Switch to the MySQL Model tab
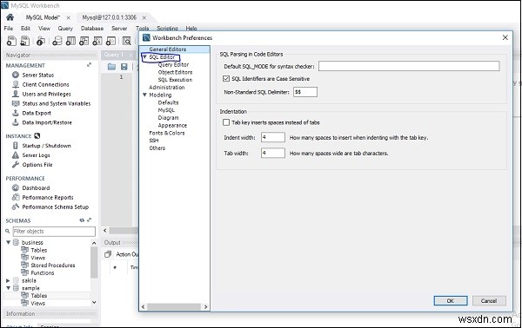522x328 pixels. [x=43, y=17]
